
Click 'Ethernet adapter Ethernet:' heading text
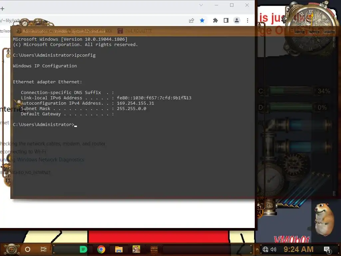point(47,82)
